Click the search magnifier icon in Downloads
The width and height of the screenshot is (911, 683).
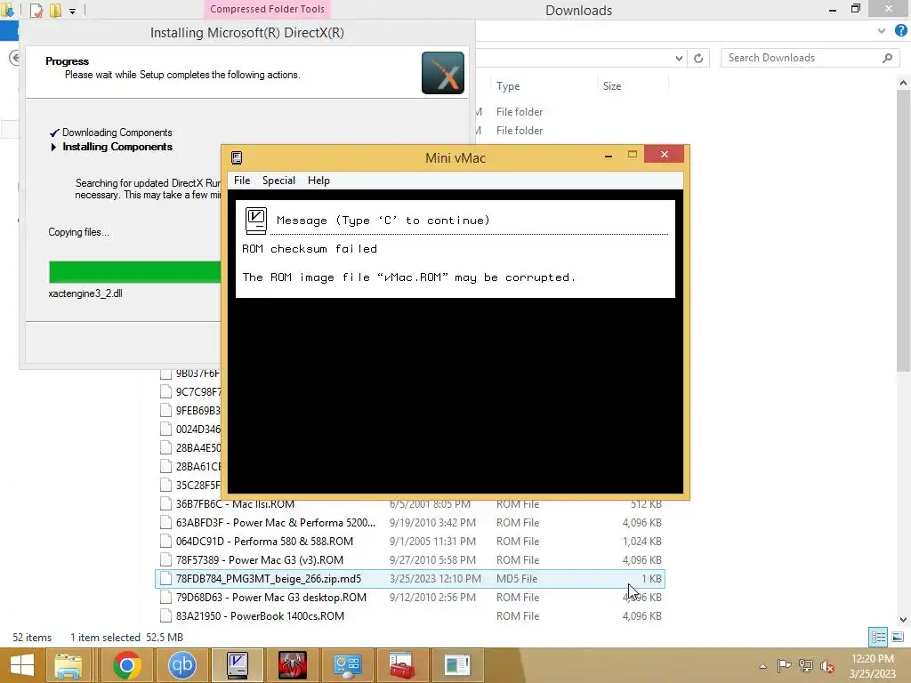[887, 58]
